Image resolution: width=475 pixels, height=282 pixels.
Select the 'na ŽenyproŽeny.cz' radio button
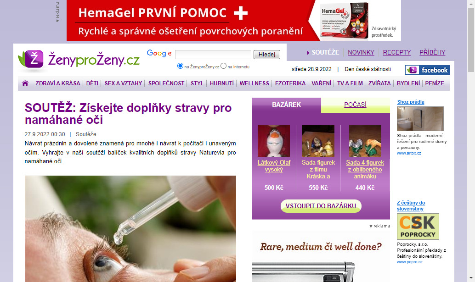click(x=180, y=66)
